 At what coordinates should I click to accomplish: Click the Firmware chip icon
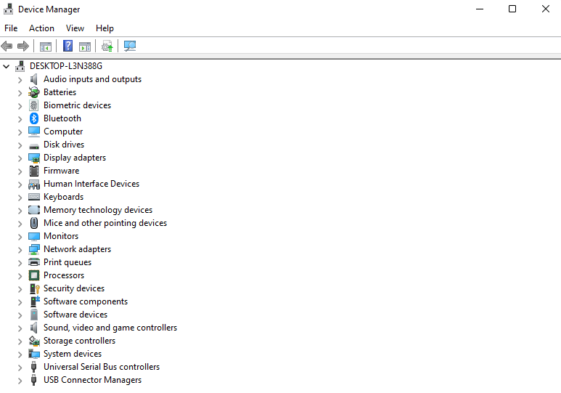(34, 171)
